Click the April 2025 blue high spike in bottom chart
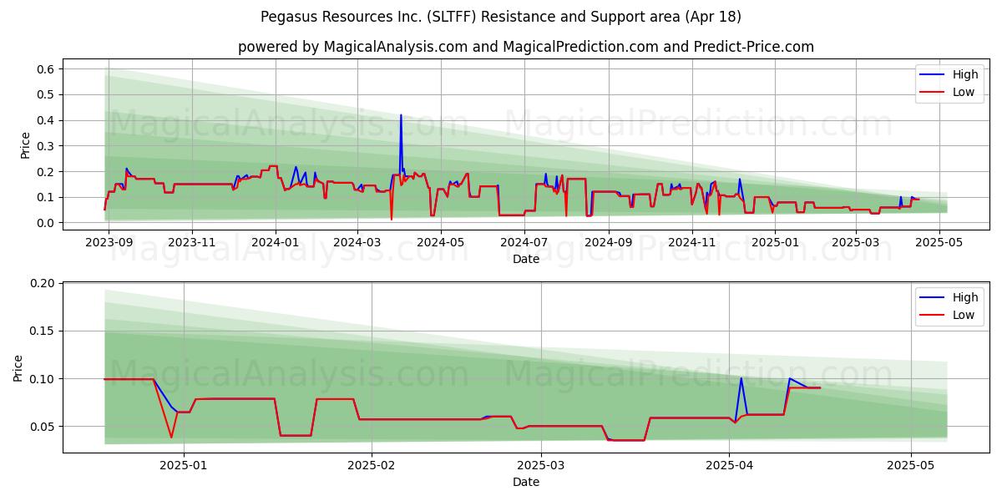The image size is (1002, 501). 741,379
